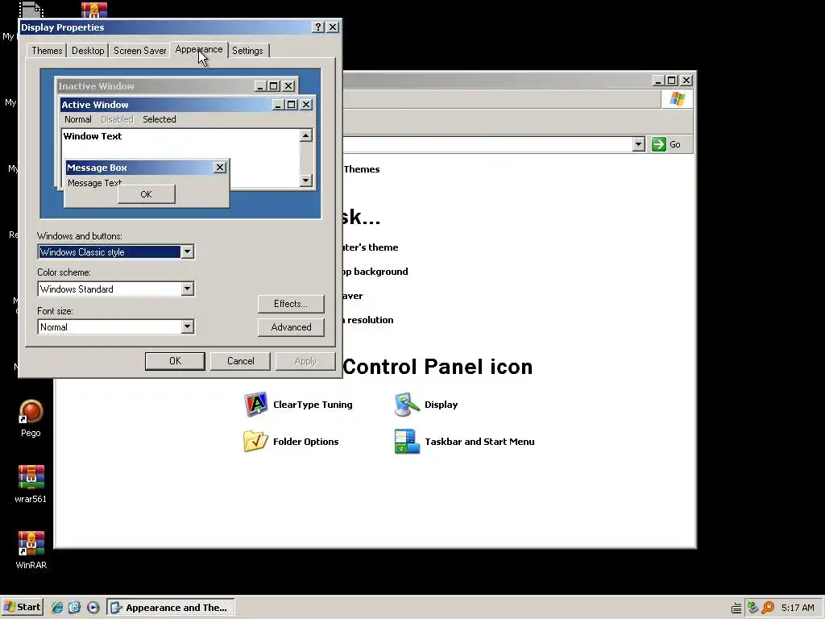Click the OK button in Message Box preview

point(147,194)
